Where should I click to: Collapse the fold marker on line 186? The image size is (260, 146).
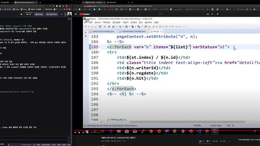coord(99,52)
